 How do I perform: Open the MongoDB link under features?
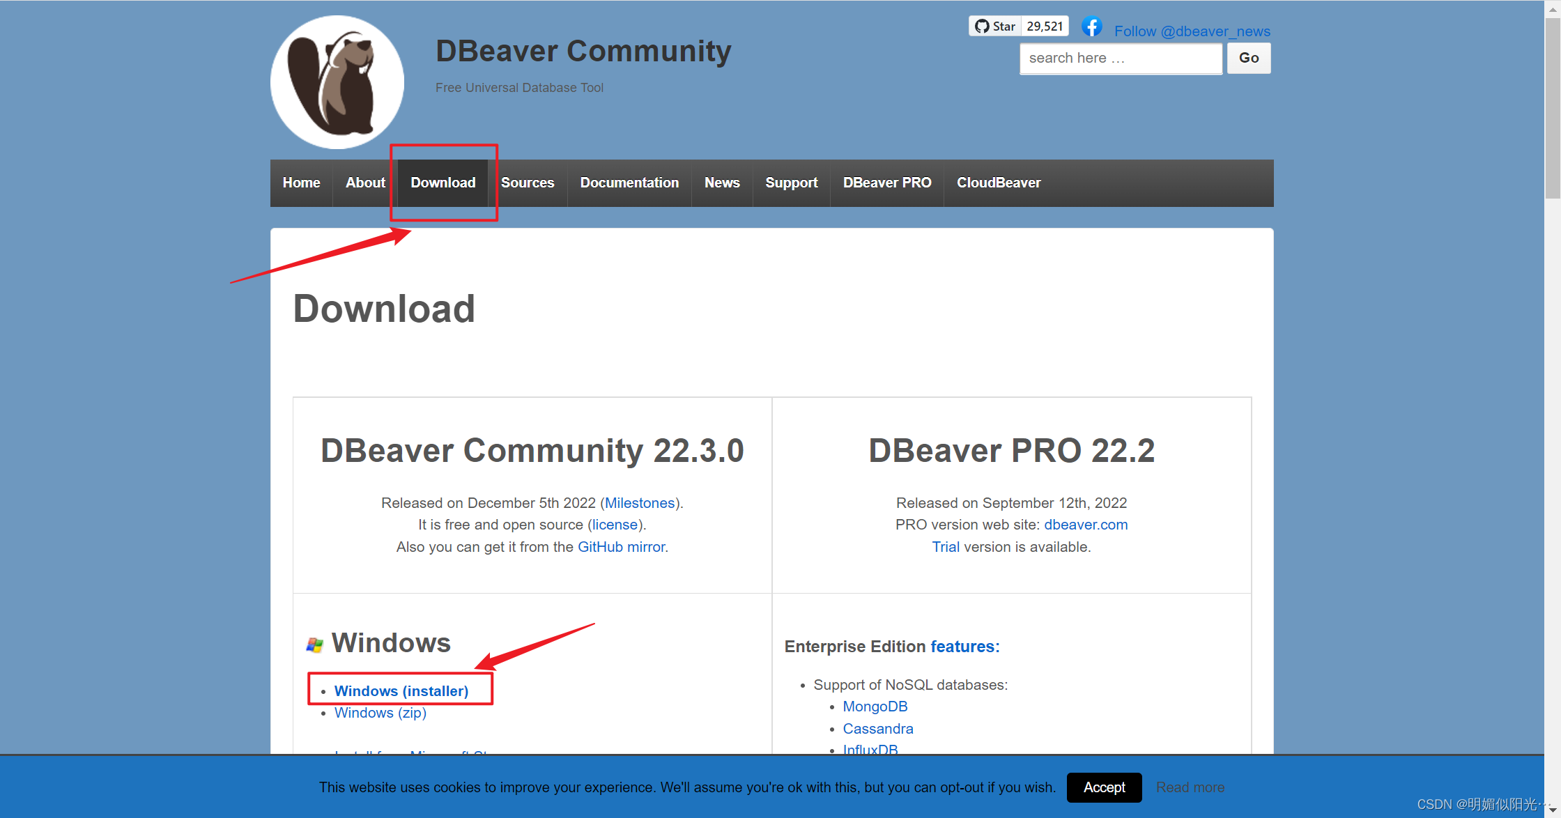pos(875,706)
